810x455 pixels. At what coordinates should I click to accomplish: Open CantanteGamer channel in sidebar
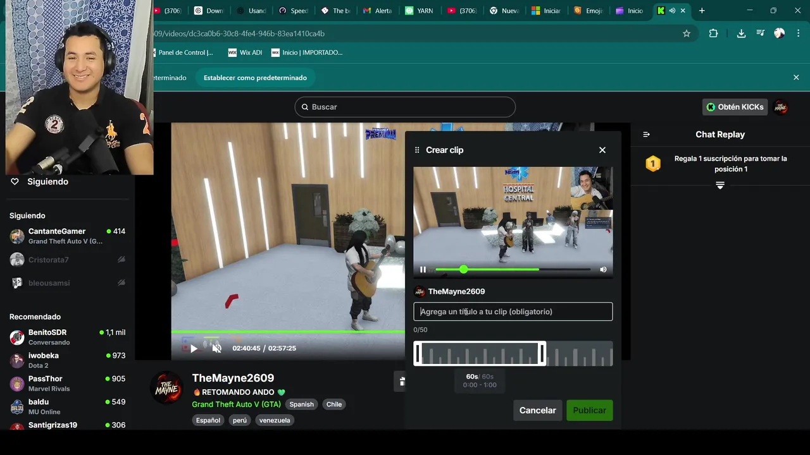coord(67,236)
